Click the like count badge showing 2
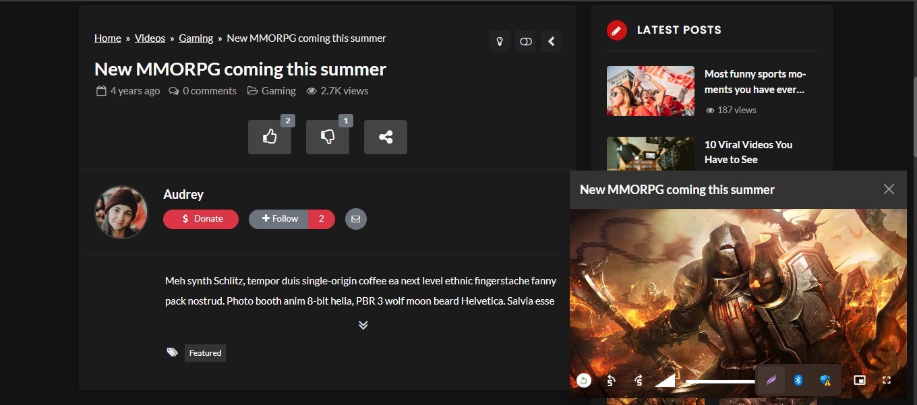Image resolution: width=917 pixels, height=405 pixels. [287, 121]
